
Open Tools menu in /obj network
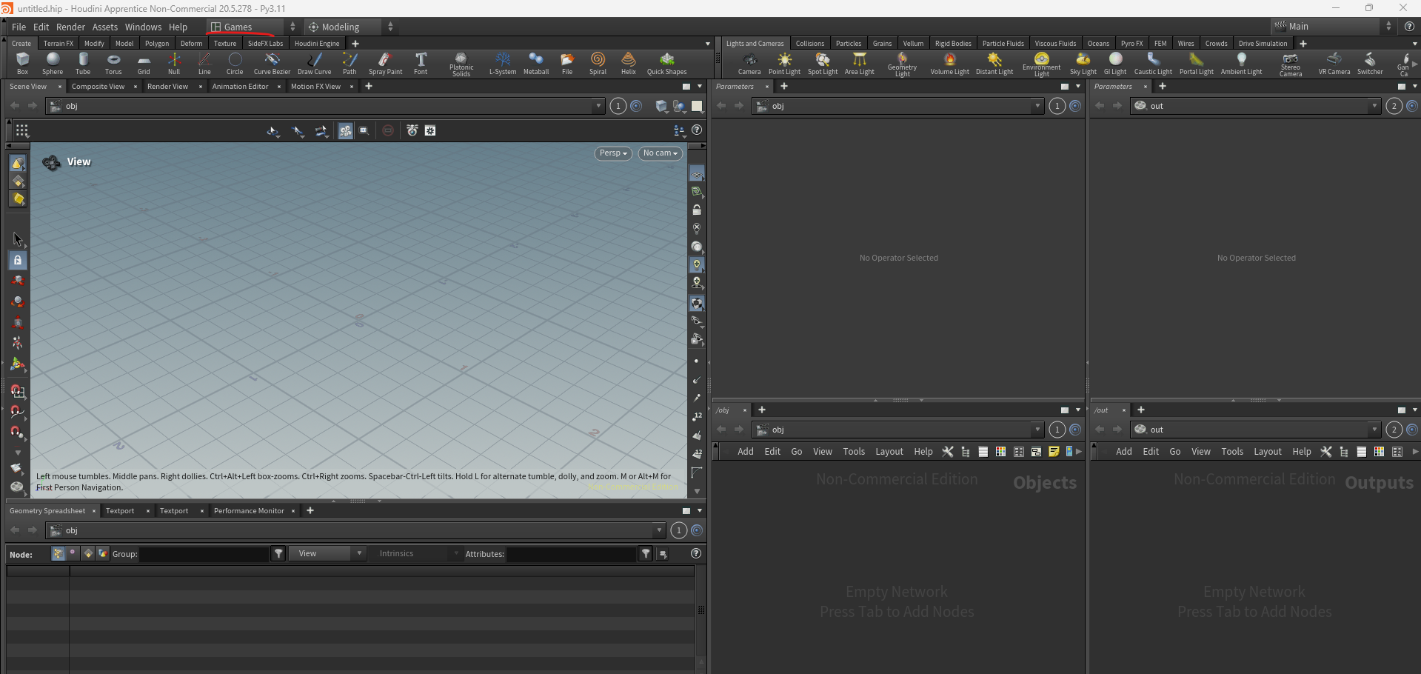pos(854,452)
